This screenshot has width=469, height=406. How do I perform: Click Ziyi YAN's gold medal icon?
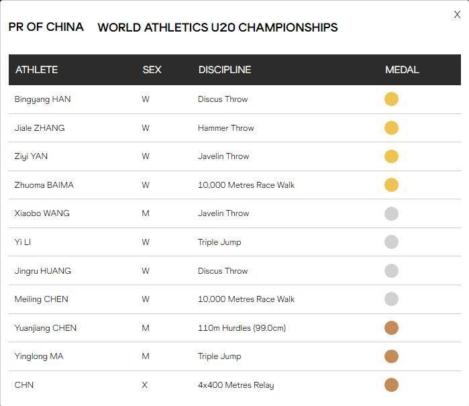pos(391,156)
